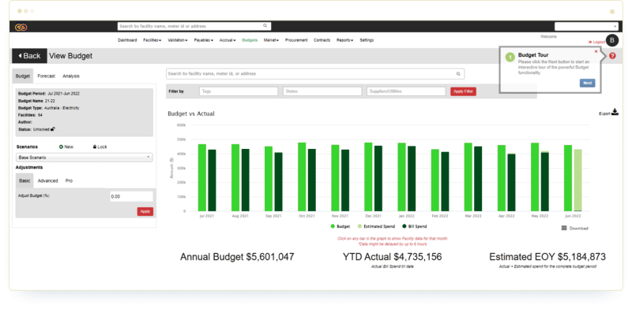Click the orange app logo icon
Image resolution: width=632 pixels, height=309 pixels.
(x=21, y=27)
